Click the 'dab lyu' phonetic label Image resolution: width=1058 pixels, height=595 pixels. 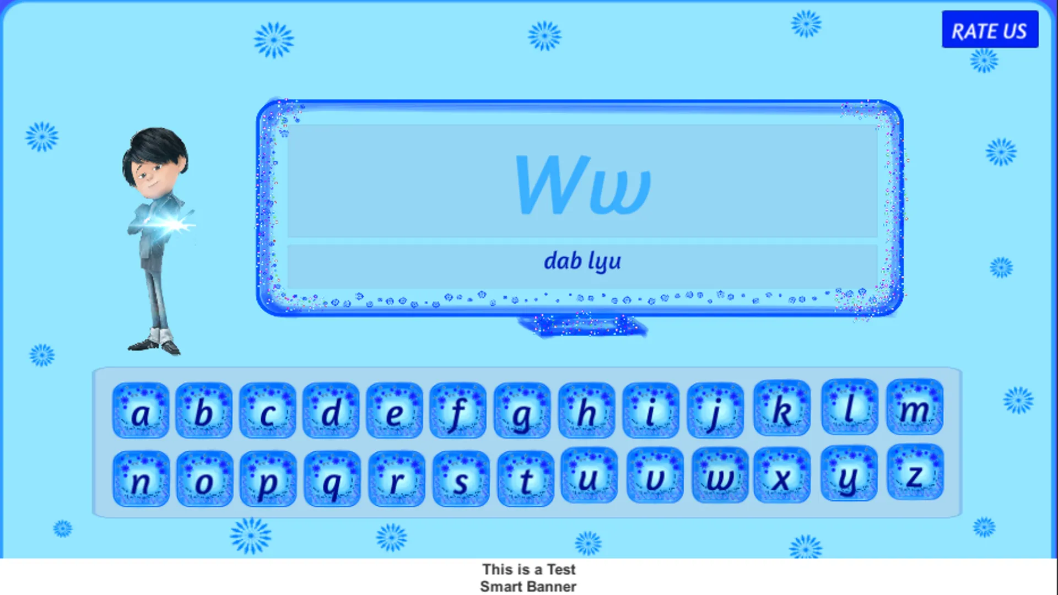click(581, 260)
